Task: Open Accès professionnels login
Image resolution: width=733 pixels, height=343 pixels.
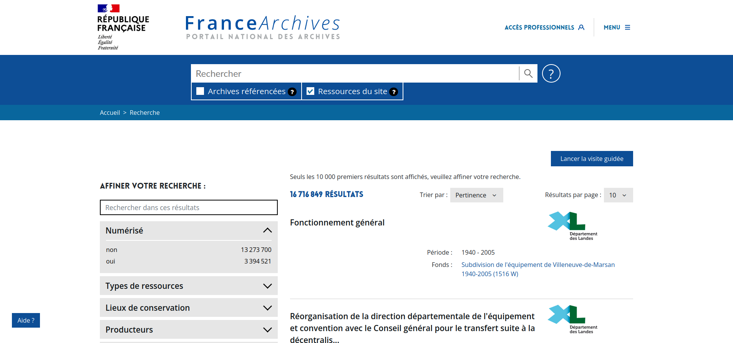Action: (x=544, y=27)
